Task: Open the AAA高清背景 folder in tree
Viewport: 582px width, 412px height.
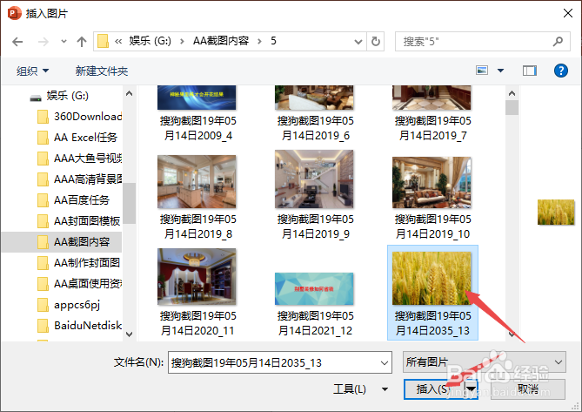Action: [x=79, y=179]
